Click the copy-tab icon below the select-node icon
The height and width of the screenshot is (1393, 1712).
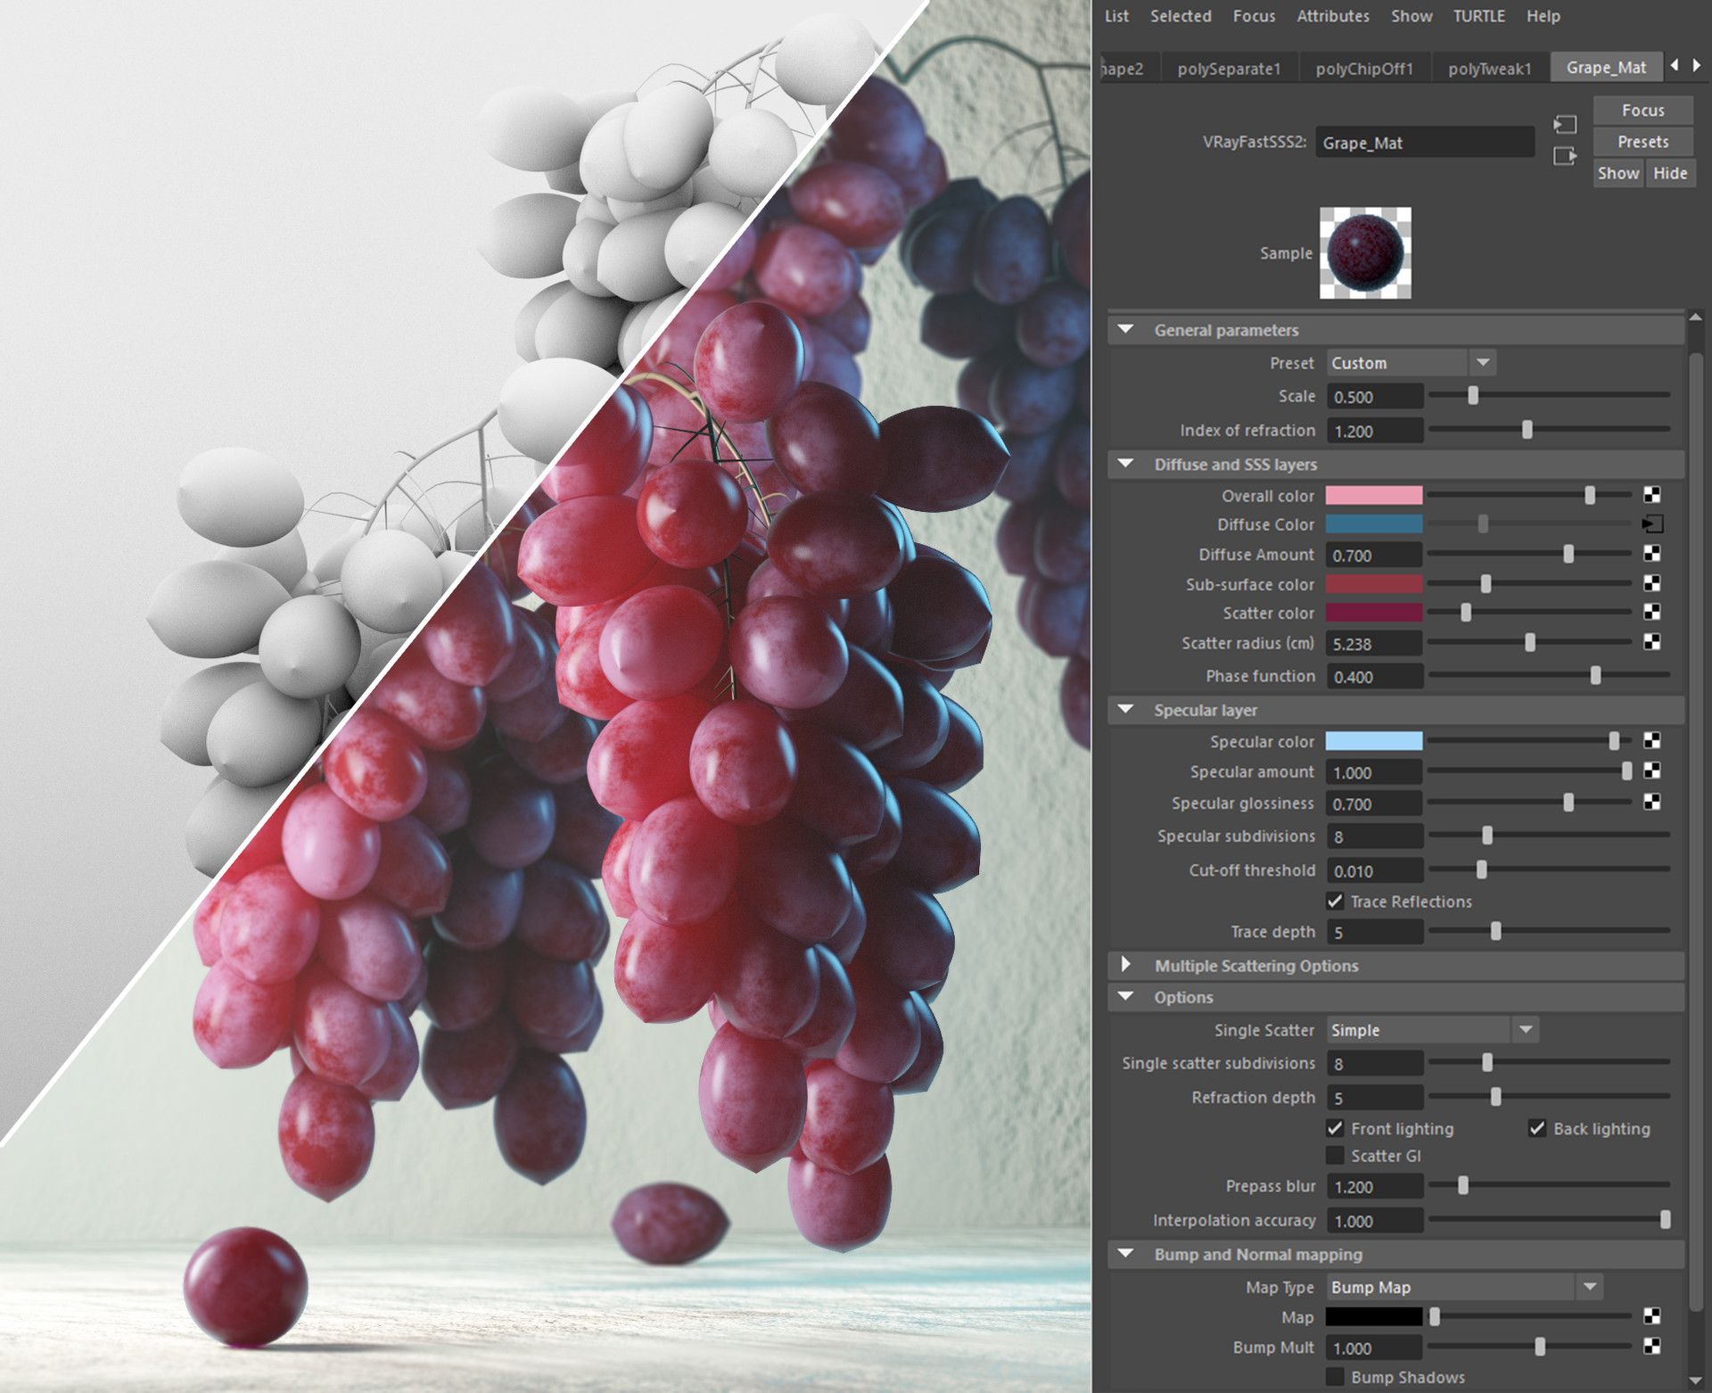pos(1563,156)
